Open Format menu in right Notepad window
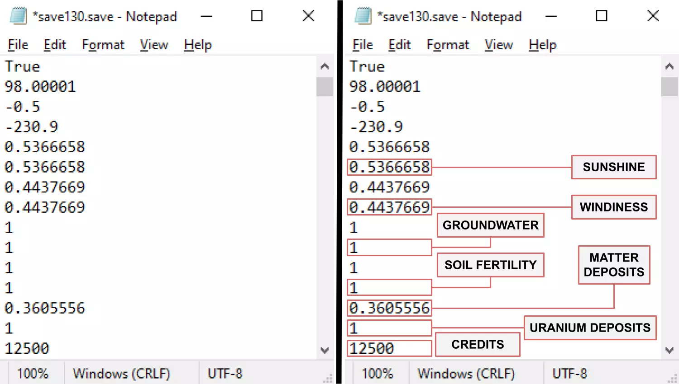The width and height of the screenshot is (679, 384). pos(448,45)
